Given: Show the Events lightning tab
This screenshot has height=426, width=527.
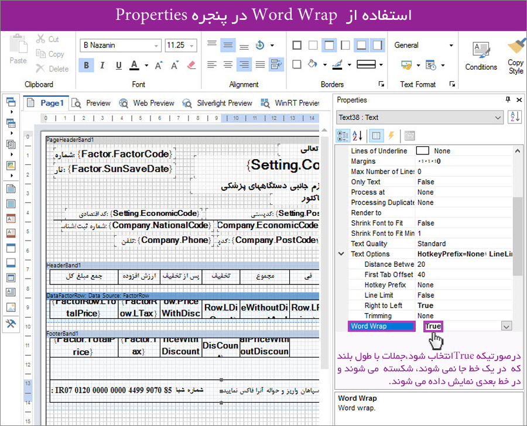Looking at the screenshot, I should (391, 136).
